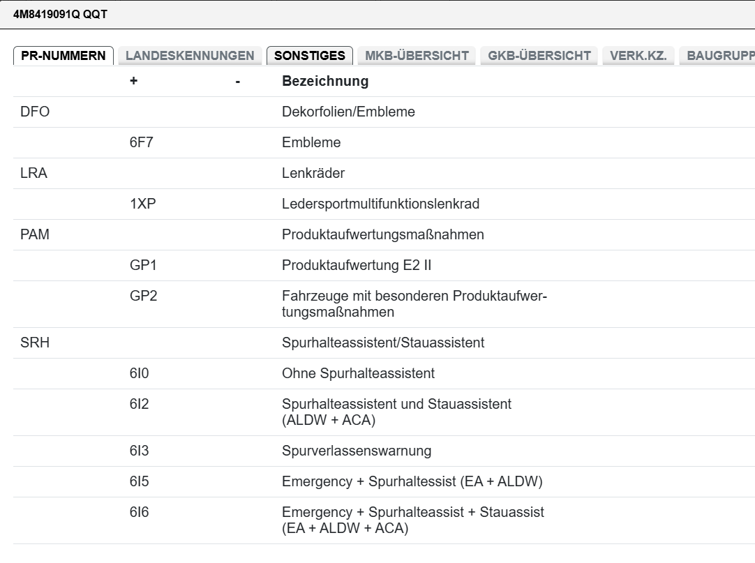The width and height of the screenshot is (755, 563).
Task: Switch to the PR-NUMMERN tab
Action: 63,56
